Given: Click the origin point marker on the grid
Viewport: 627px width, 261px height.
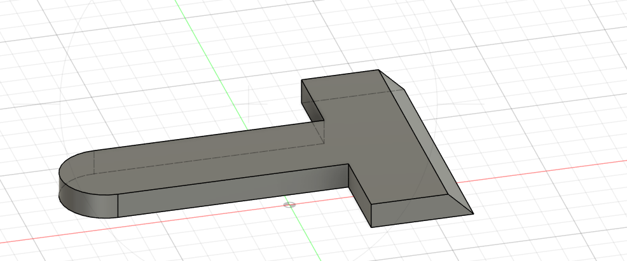Looking at the screenshot, I should (289, 204).
